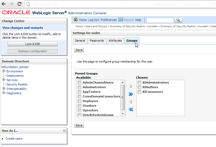The height and width of the screenshot is (147, 216).
Task: Click the Home breadcrumb link
Action: (79, 26)
